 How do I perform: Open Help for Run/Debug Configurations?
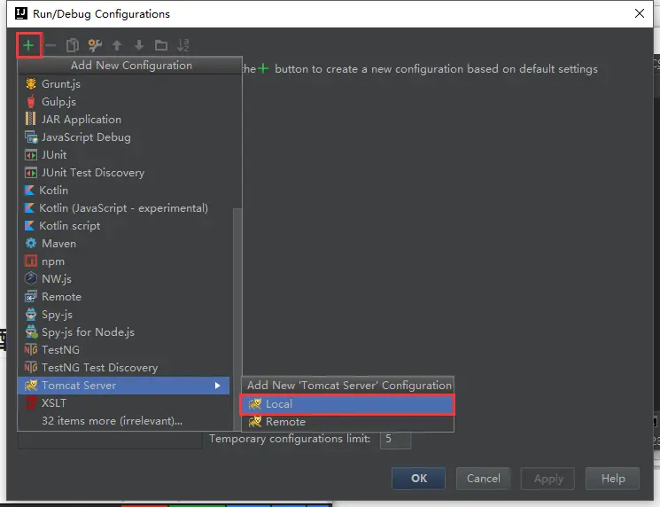coord(613,479)
